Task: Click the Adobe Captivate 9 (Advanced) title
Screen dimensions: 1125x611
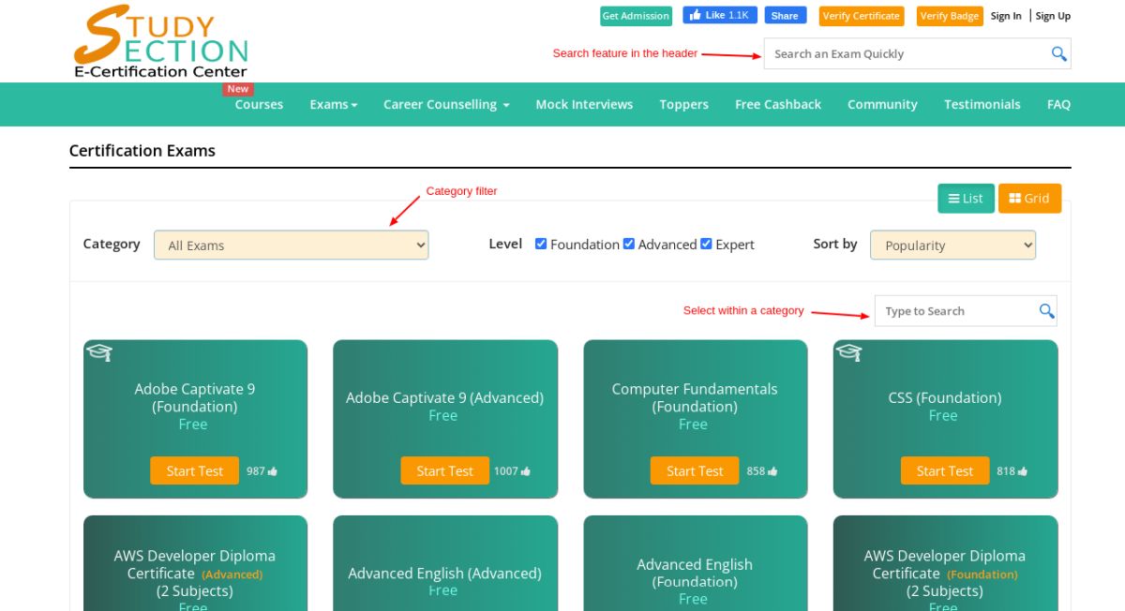Action: pos(444,397)
